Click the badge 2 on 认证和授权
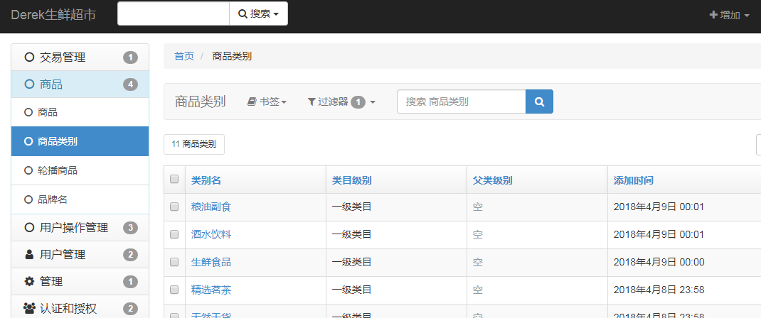 click(x=130, y=309)
